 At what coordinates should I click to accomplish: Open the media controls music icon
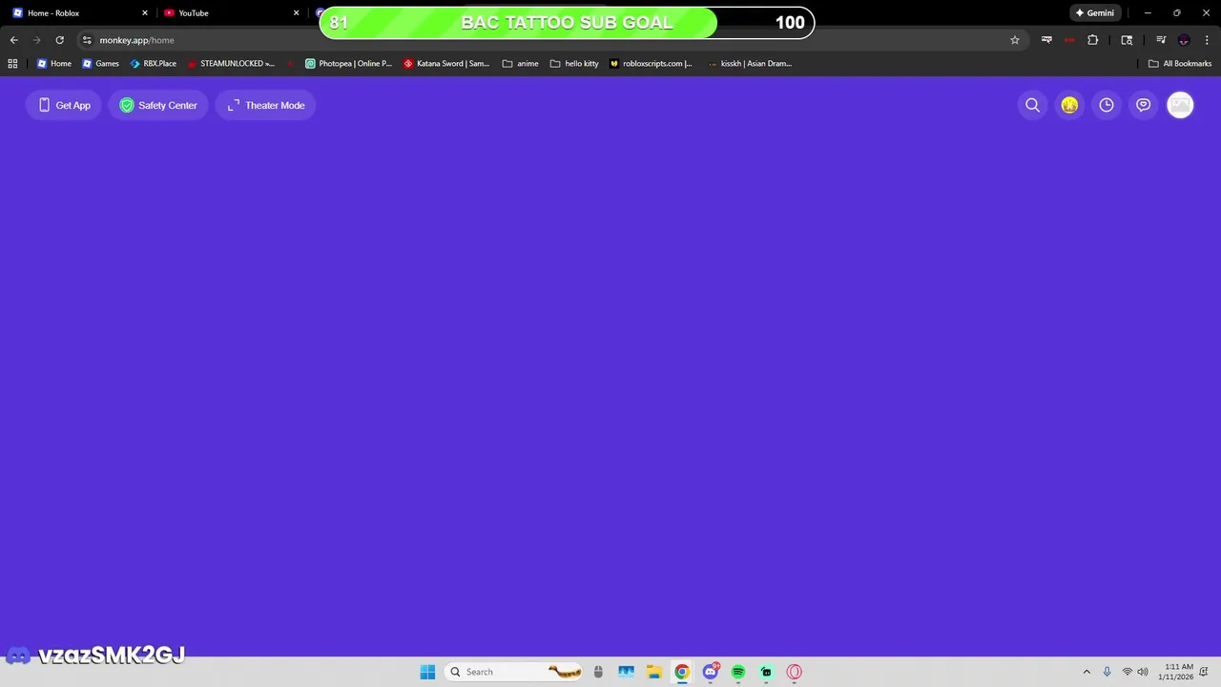click(1161, 40)
